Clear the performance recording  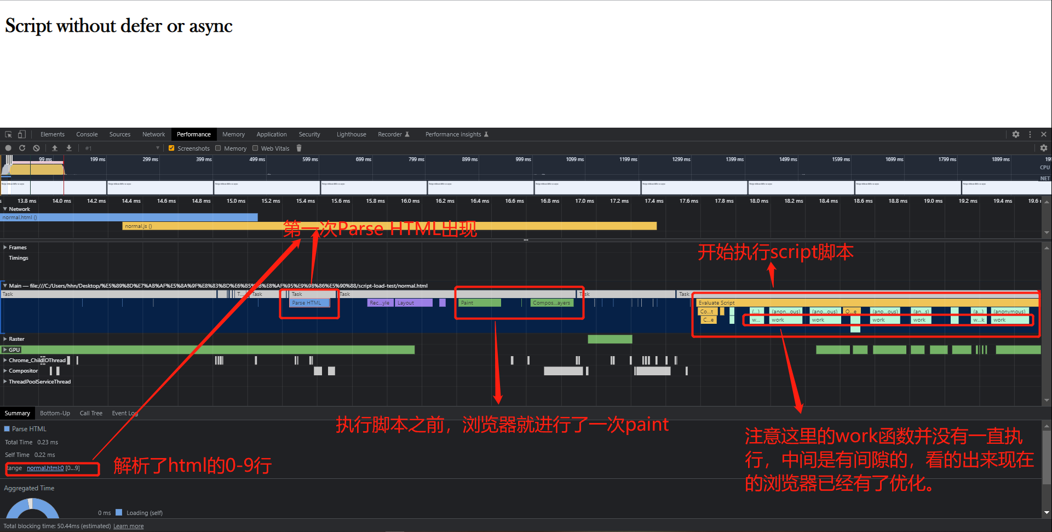point(36,148)
